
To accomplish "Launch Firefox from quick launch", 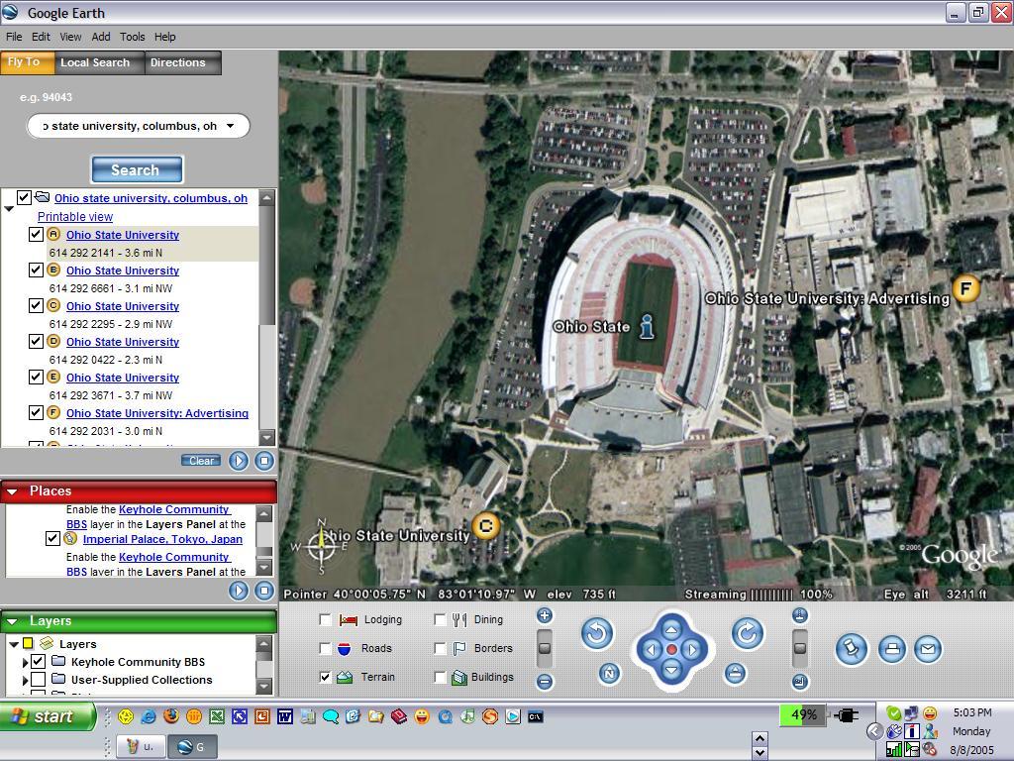I will click(170, 716).
